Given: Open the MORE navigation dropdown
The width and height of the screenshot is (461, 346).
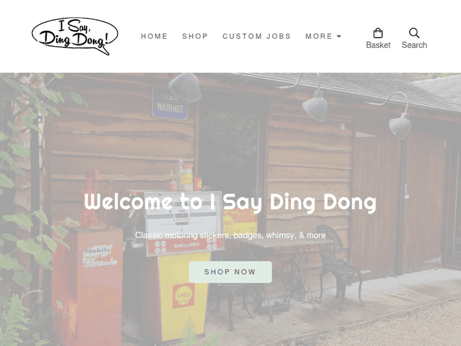Looking at the screenshot, I should tap(323, 36).
